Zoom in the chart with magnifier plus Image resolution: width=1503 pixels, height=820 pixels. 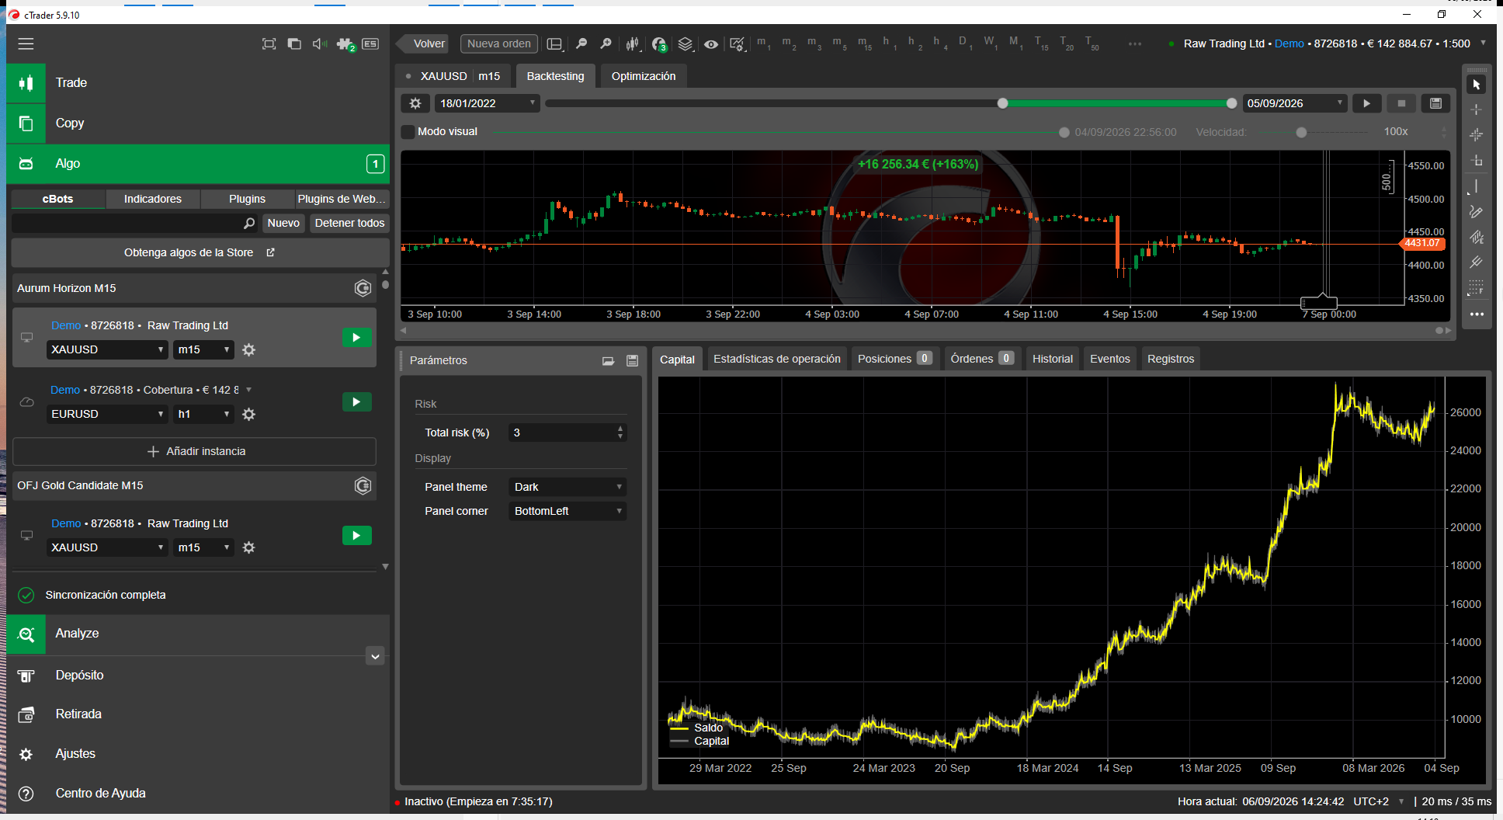click(606, 43)
